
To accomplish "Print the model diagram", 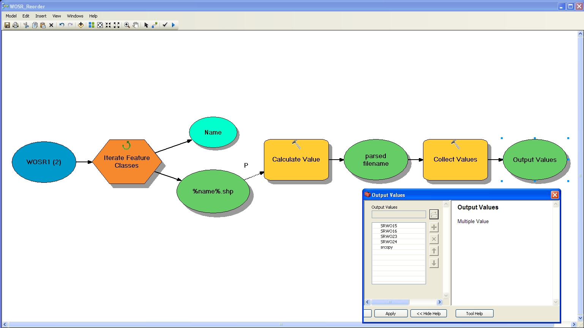I will coord(16,25).
